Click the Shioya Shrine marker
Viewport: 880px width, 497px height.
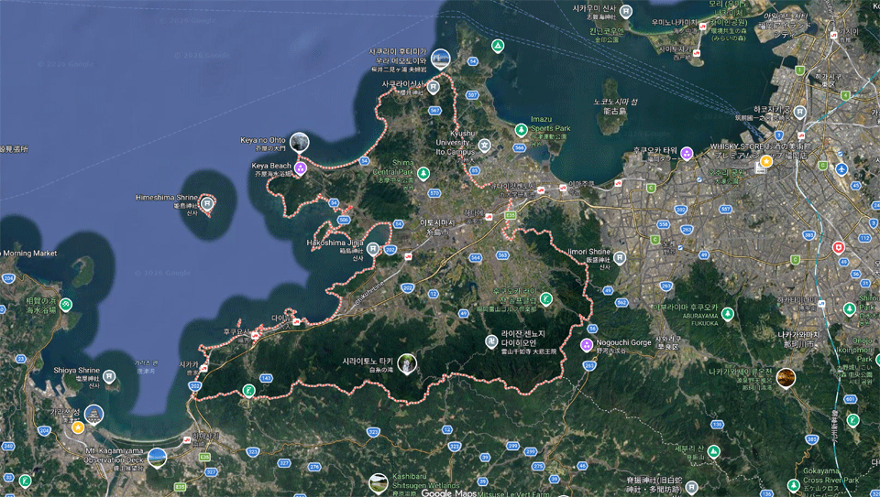109,376
